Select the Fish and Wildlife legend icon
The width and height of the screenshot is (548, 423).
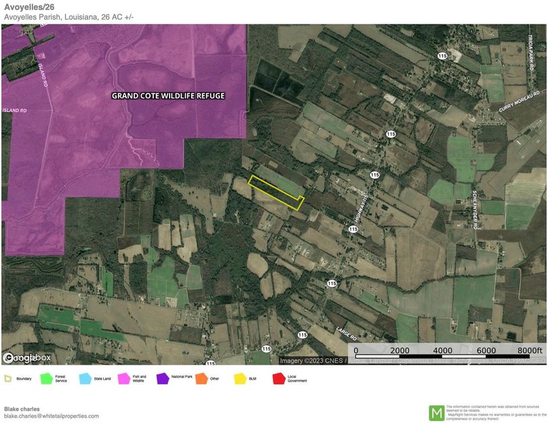122,380
